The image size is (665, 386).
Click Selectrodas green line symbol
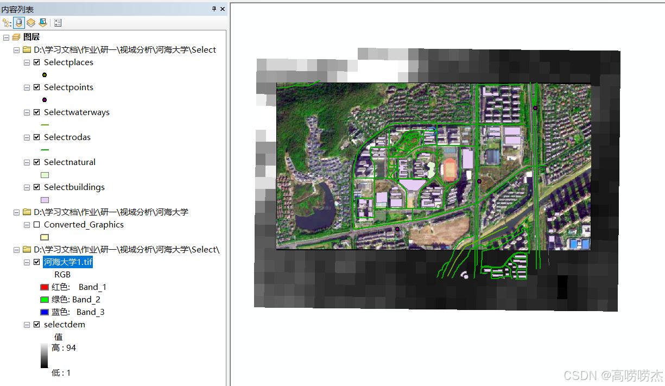(45, 150)
